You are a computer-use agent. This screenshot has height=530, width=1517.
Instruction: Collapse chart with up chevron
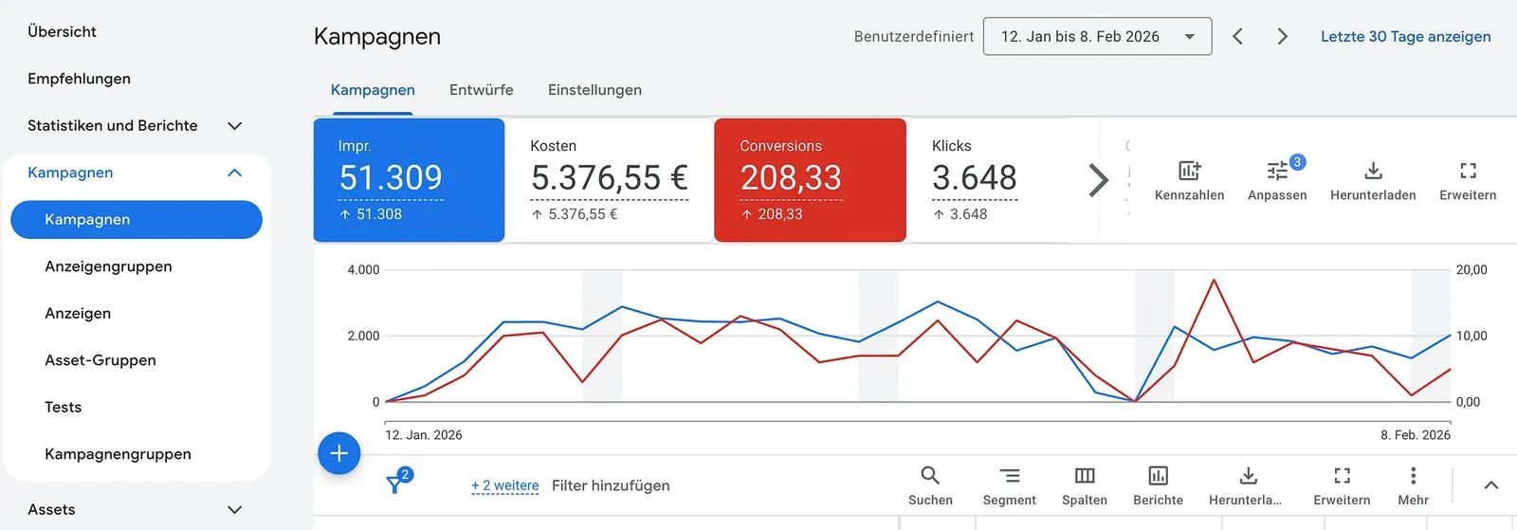pyautogui.click(x=1490, y=484)
